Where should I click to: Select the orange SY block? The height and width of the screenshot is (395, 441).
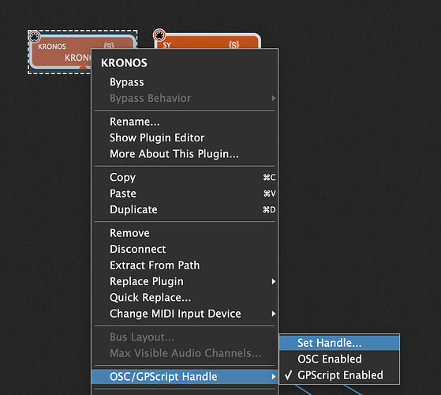click(207, 41)
